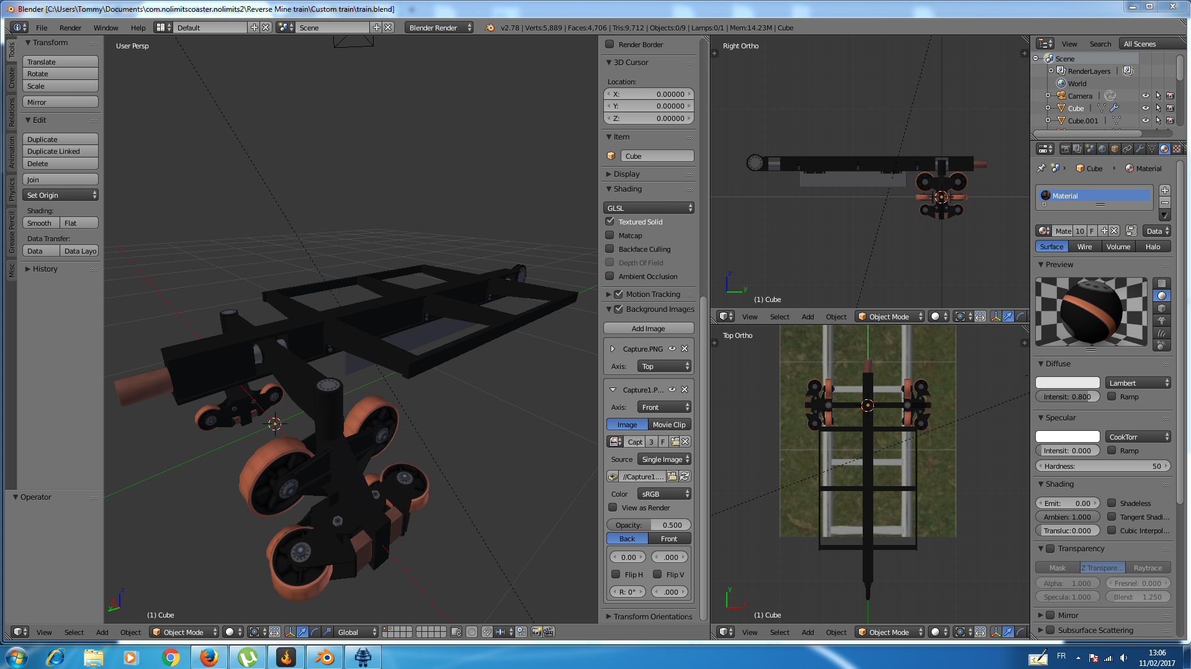
Task: Launch Firefox from the Windows taskbar
Action: (x=209, y=657)
